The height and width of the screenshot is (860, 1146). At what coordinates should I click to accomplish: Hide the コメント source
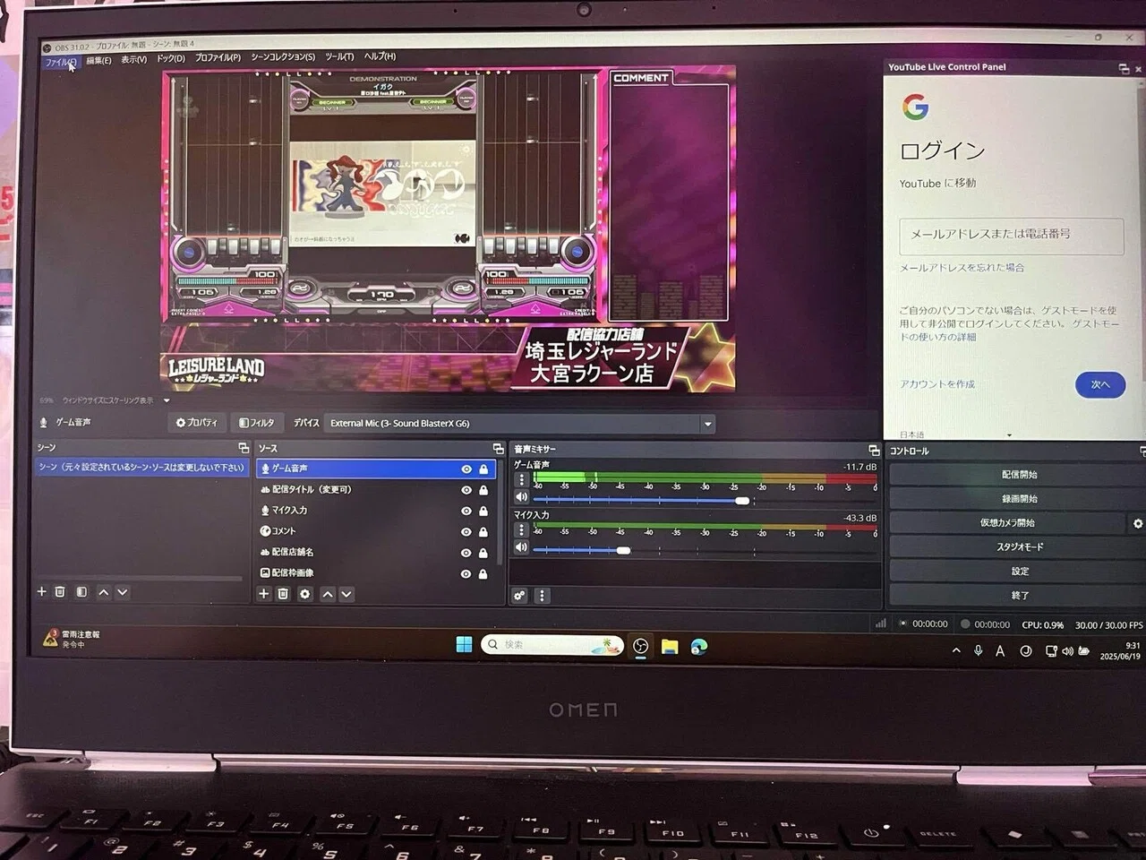tap(466, 532)
